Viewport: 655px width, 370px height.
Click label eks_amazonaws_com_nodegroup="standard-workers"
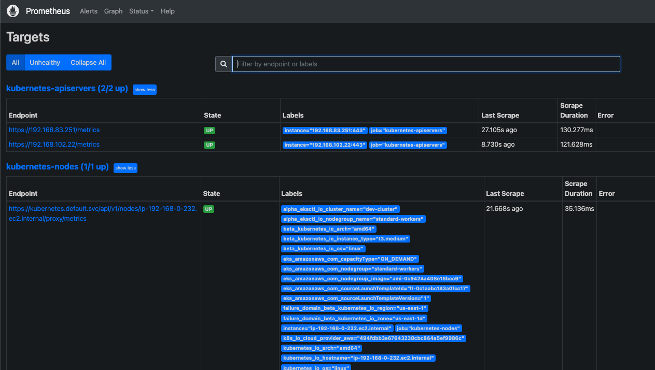pos(353,268)
